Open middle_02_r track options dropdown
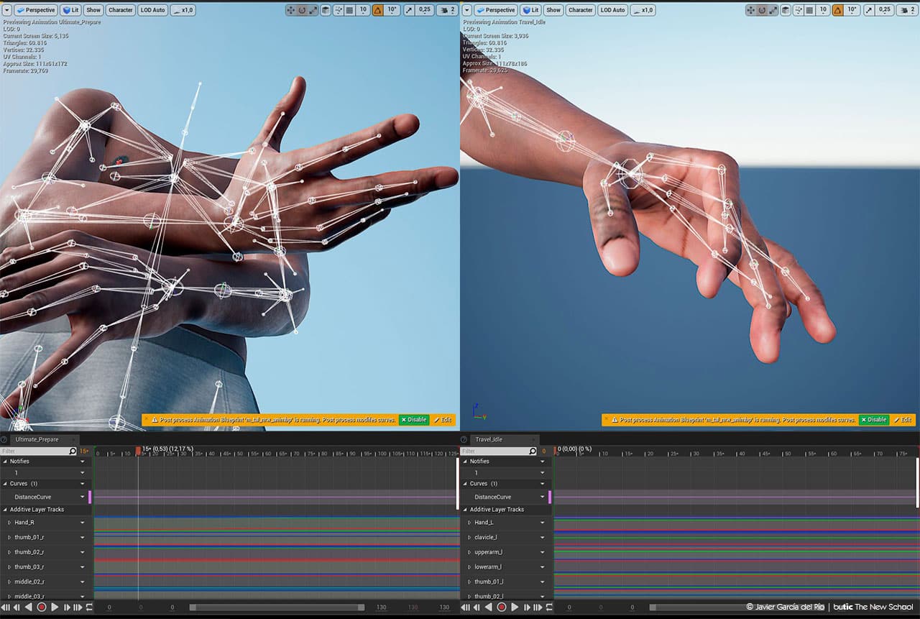Image resolution: width=920 pixels, height=619 pixels. [83, 582]
